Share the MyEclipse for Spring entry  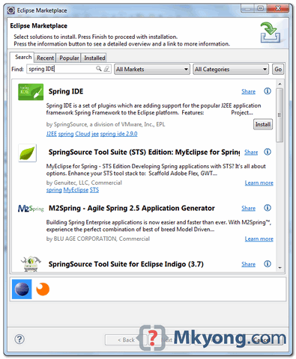(251, 152)
